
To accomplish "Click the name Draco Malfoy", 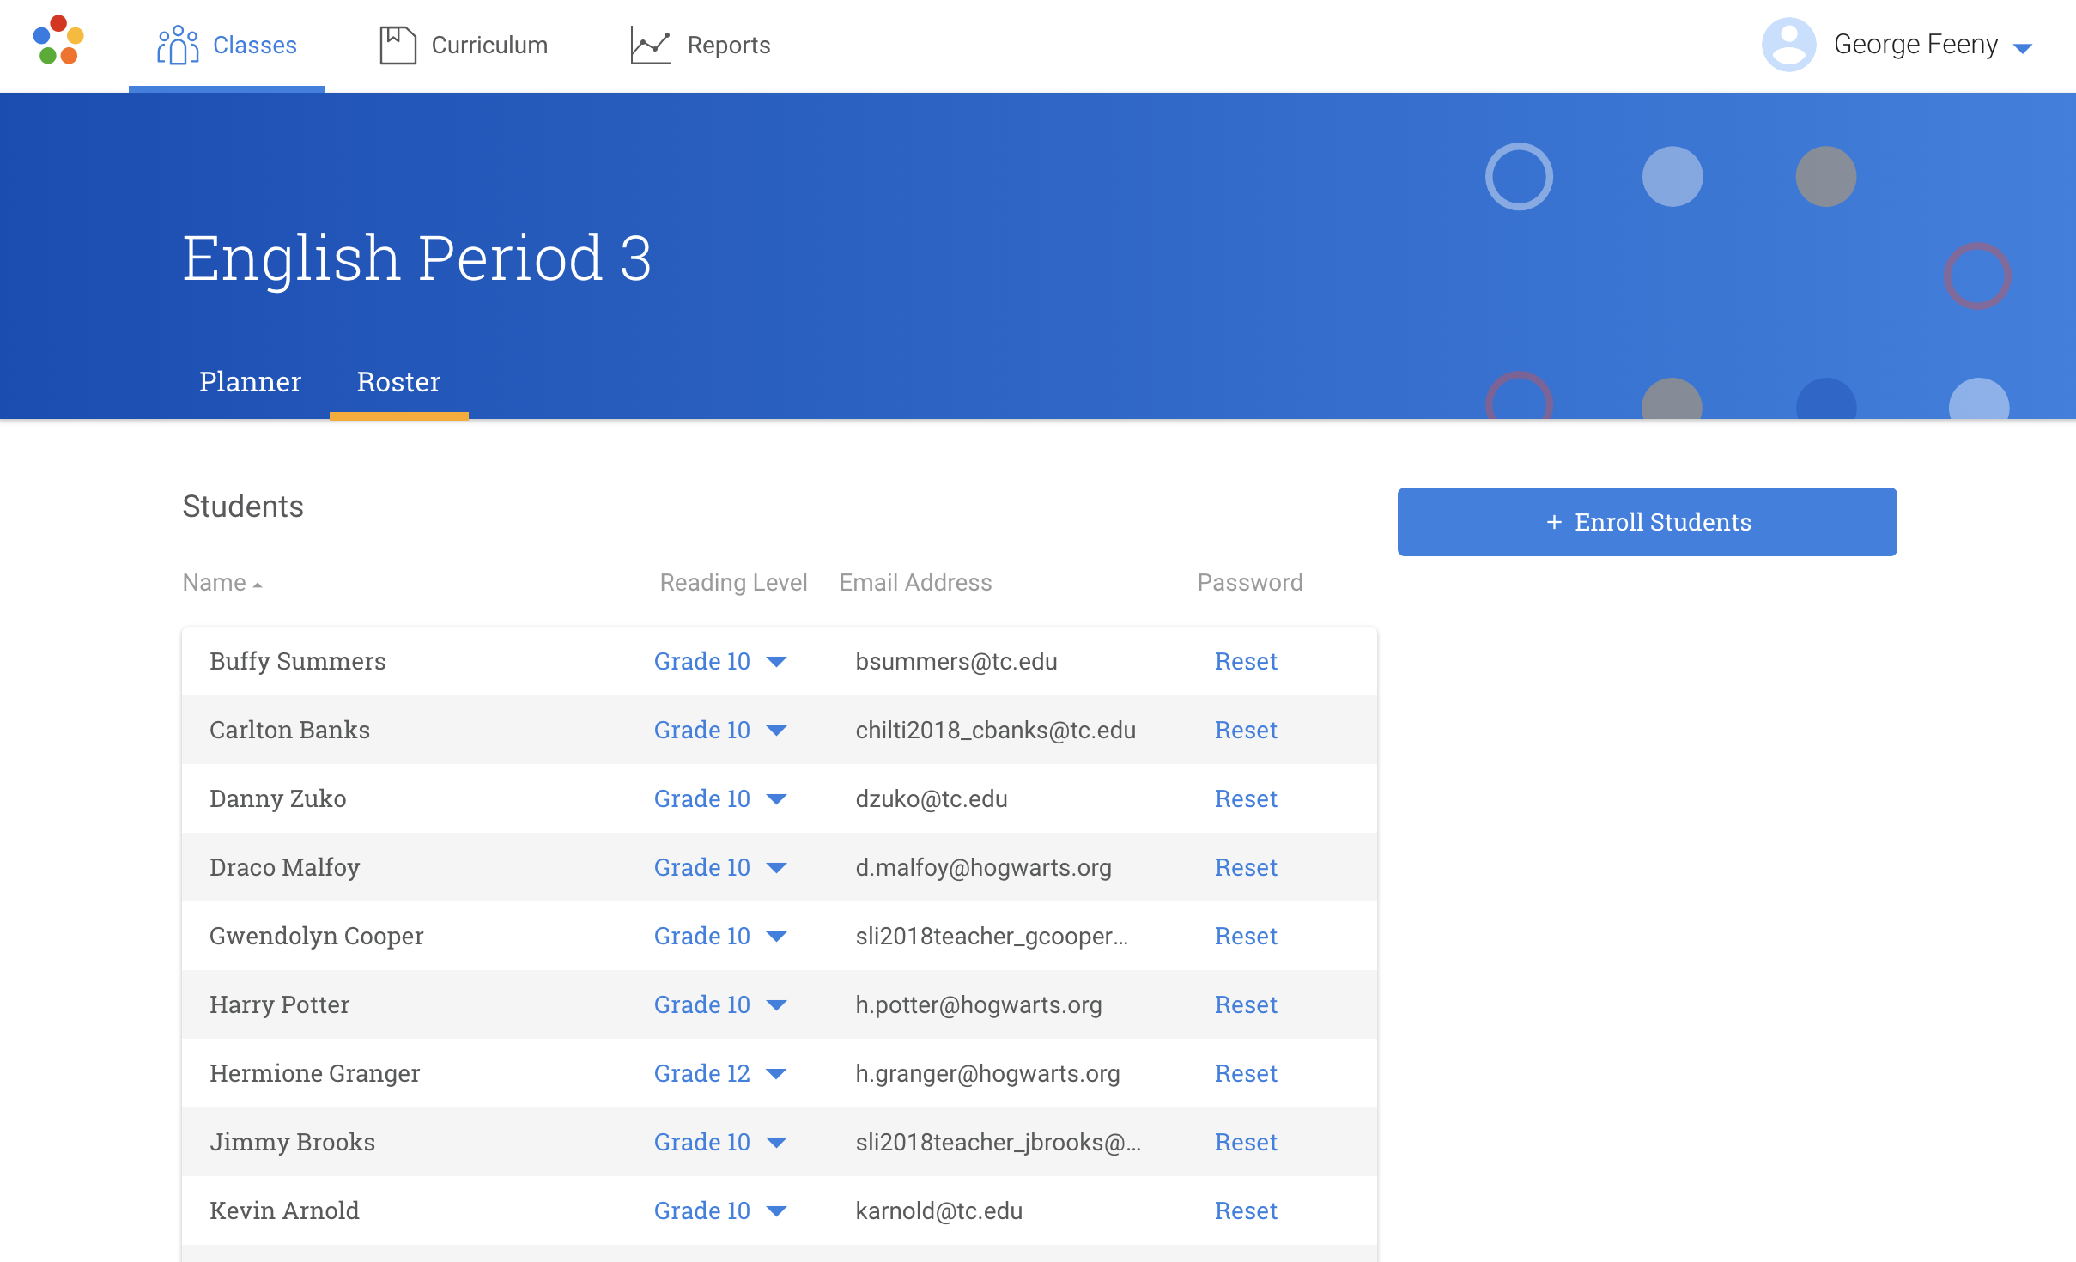I will pos(285,868).
